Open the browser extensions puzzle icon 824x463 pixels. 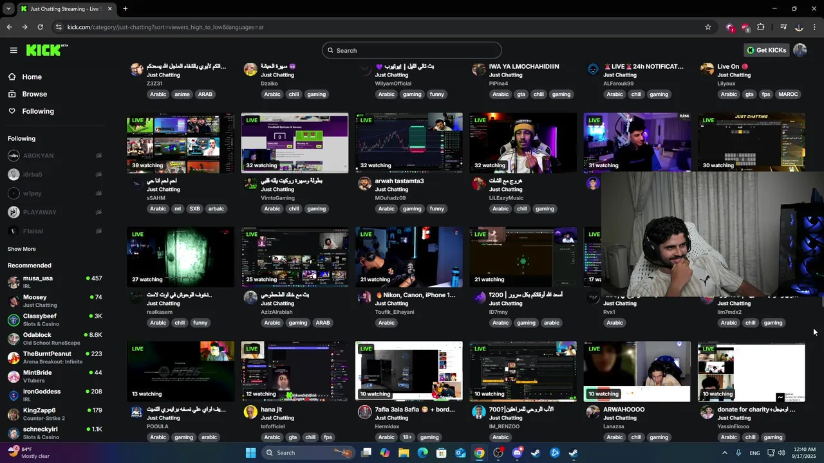pyautogui.click(x=761, y=27)
